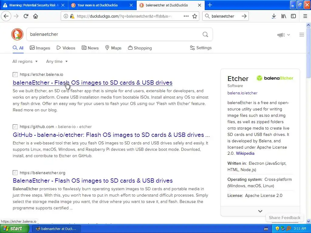Image resolution: width=311 pixels, height=233 pixels.
Task: Click the Share Feedback button
Action: [285, 218]
